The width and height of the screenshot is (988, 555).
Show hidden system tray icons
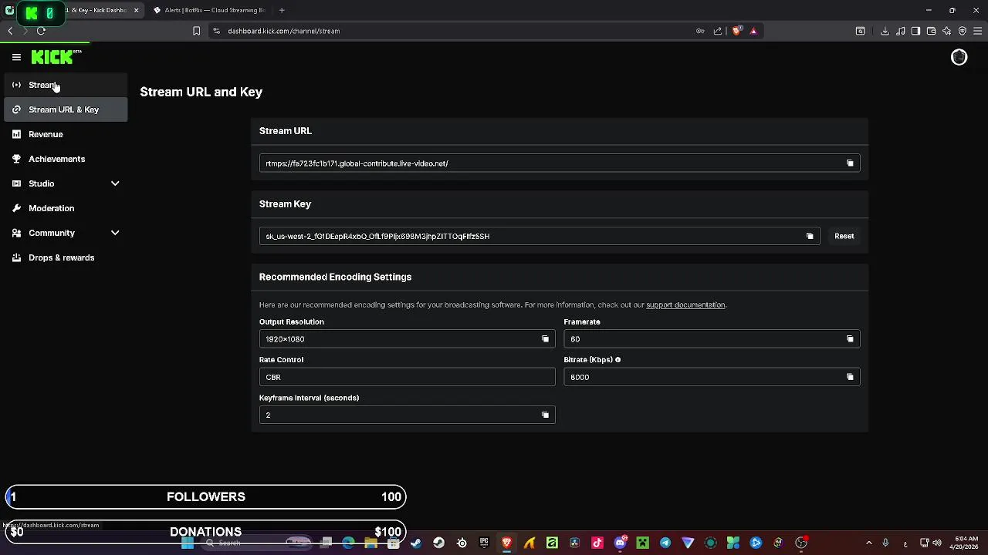(868, 543)
